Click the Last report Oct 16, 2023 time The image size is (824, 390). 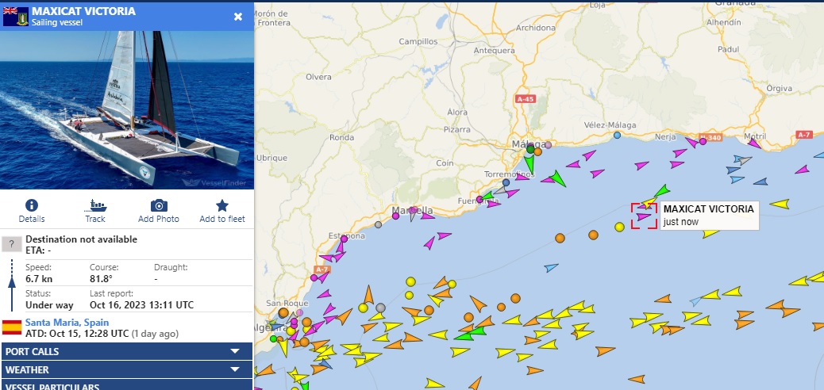coord(141,305)
